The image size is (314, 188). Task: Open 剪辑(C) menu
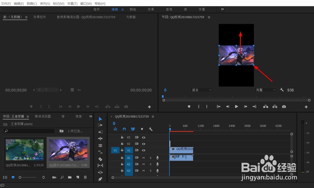[32, 3]
